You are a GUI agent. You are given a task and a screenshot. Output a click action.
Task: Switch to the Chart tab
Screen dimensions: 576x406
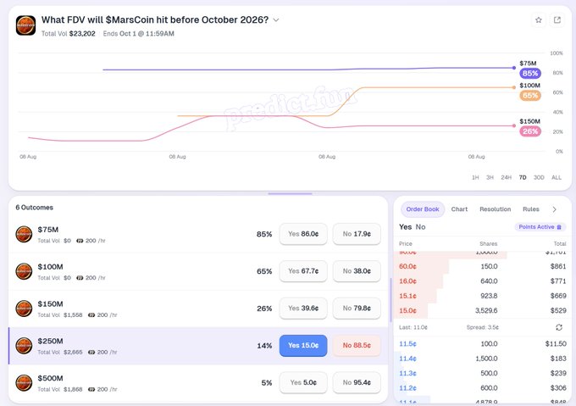[459, 209]
